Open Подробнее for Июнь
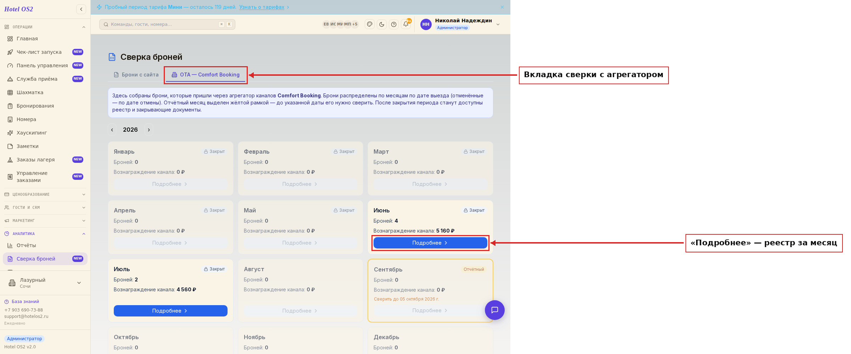Screen dimensions: 851x354 click(x=430, y=243)
